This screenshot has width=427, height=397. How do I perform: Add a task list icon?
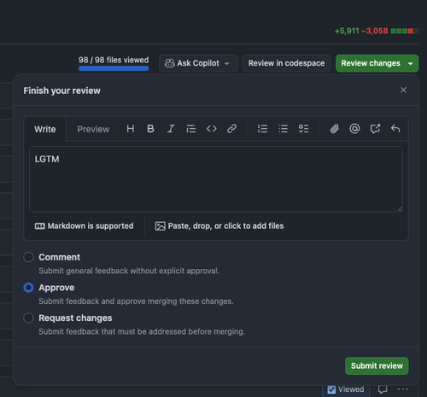coord(303,129)
